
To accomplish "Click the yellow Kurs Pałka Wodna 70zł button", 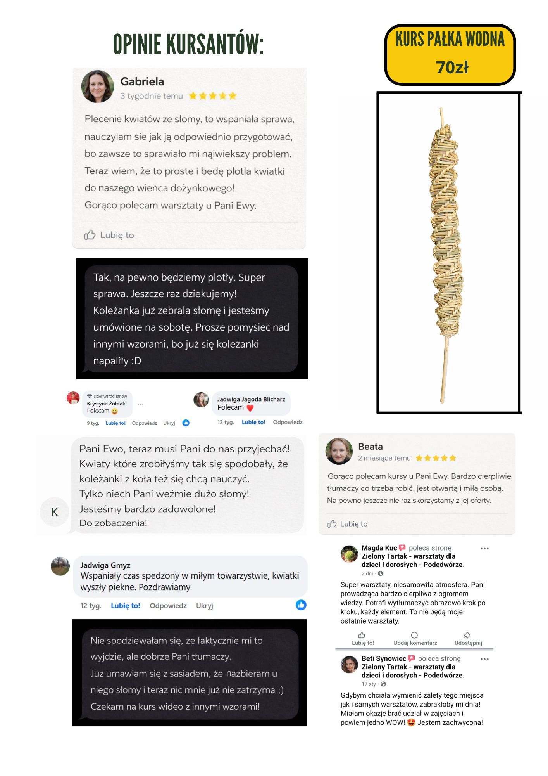I will click(450, 55).
